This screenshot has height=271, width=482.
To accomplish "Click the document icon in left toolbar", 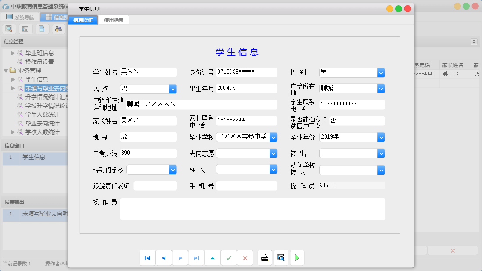I will pos(41,29).
